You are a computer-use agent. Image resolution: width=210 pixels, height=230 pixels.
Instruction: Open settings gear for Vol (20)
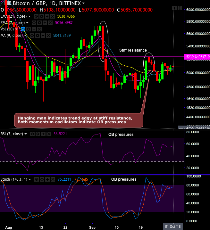(29, 29)
